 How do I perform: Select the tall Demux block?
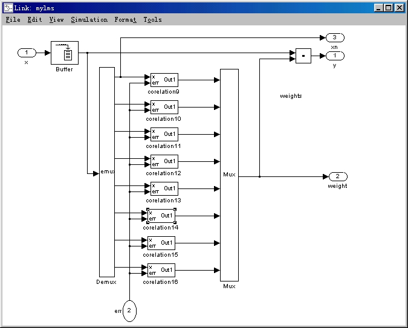click(107, 172)
